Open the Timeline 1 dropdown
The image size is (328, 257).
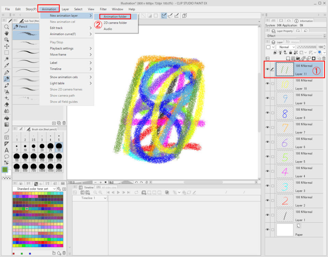pyautogui.click(x=90, y=198)
